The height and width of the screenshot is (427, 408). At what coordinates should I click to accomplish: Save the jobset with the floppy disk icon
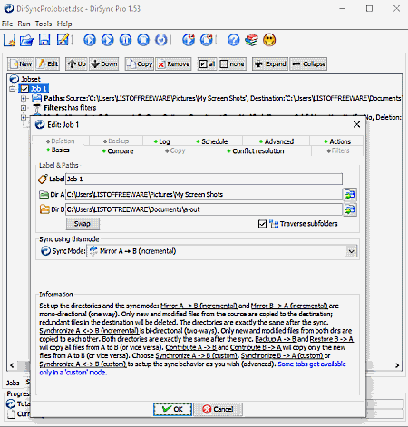44,40
